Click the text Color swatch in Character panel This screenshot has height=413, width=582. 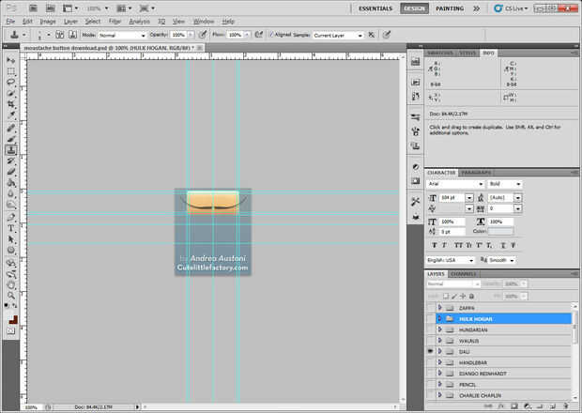[x=500, y=231]
